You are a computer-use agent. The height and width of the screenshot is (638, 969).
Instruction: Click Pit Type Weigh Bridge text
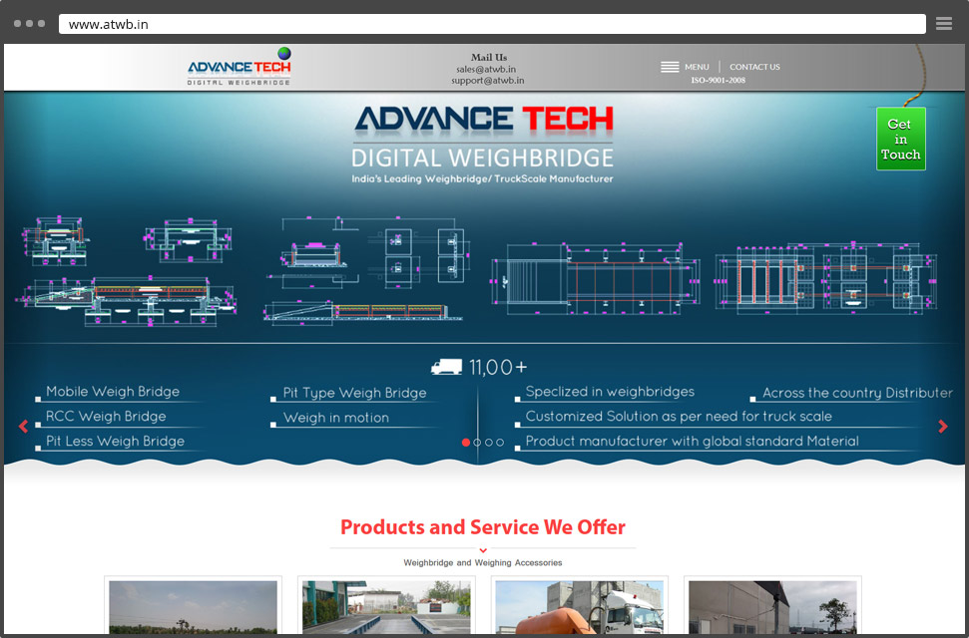(x=354, y=393)
